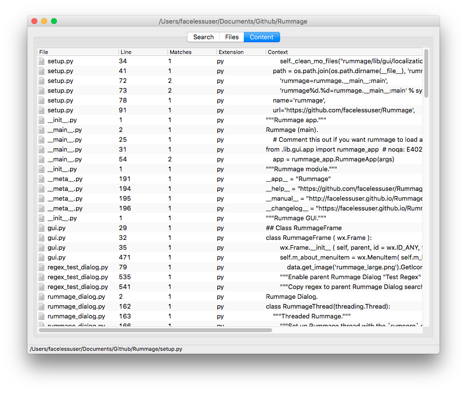
Task: Click file icon for regex_test_dialog.py line 541
Action: coord(41,287)
